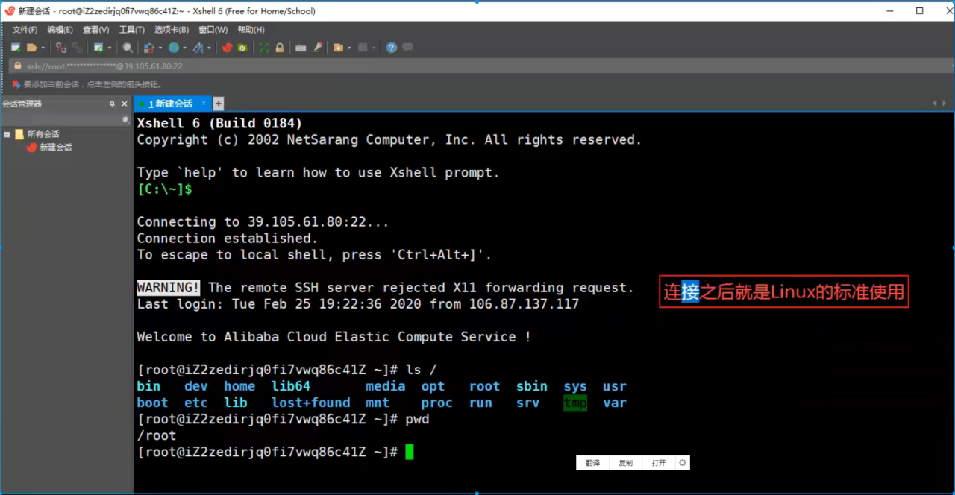Click the 复制 popup button
955x495 pixels.
click(x=625, y=463)
